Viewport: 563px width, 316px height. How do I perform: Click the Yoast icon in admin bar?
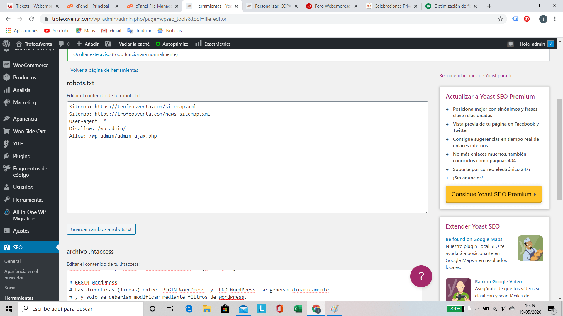coord(108,44)
